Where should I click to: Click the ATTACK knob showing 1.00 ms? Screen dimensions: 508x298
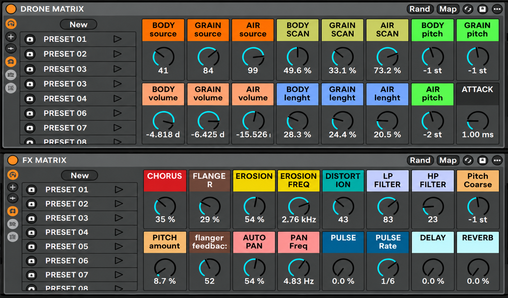[478, 121]
